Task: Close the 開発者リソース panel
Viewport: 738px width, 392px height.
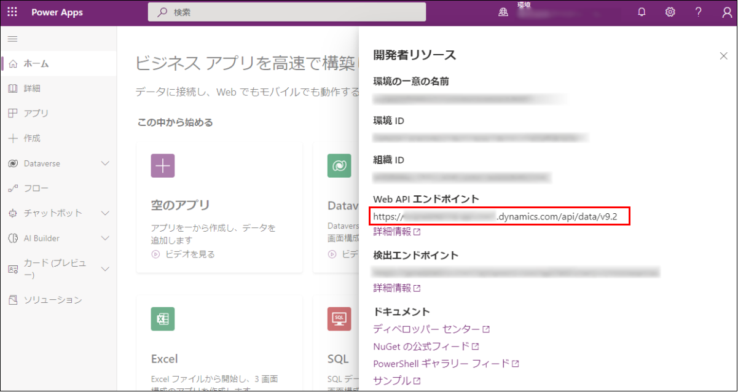Action: [723, 56]
